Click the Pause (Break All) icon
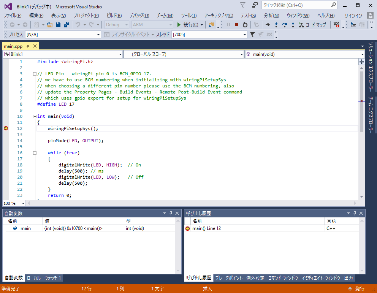This screenshot has width=377, height=293. point(228,25)
